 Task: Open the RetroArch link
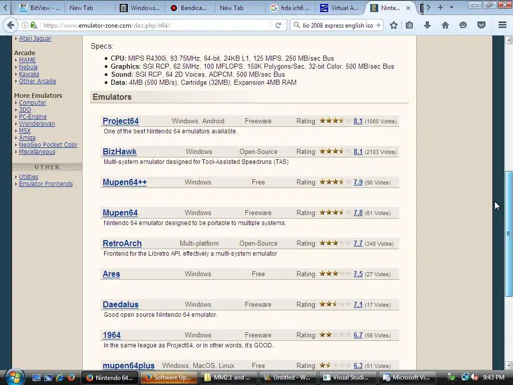point(122,243)
